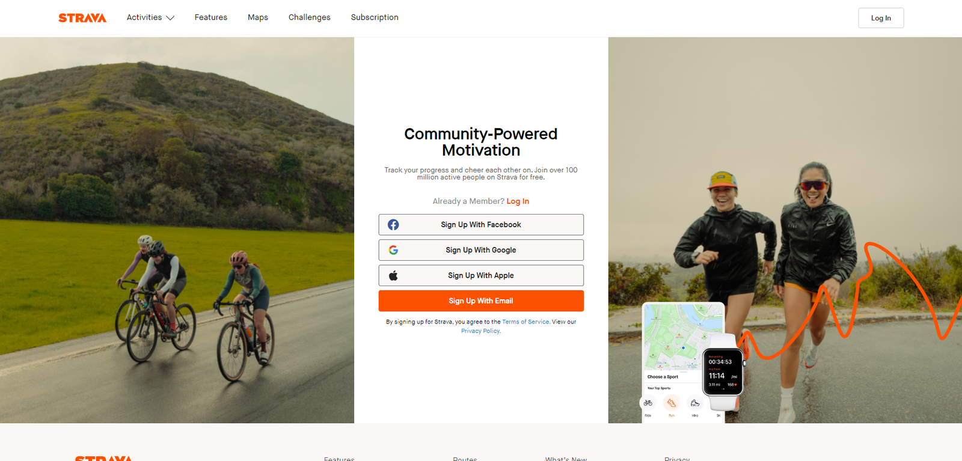Click the orange Log In link
Viewport: 962px width, 461px height.
518,201
